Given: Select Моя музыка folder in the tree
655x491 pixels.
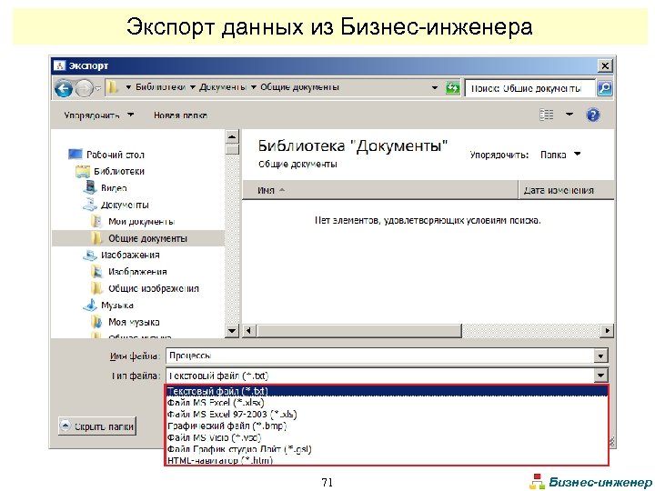Looking at the screenshot, I should 134,322.
